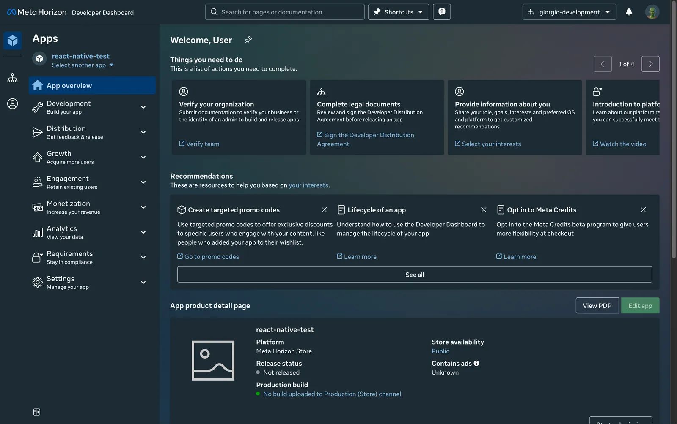Open the your interests link in Recommendations
Screen dimensions: 677x424
tap(308, 185)
